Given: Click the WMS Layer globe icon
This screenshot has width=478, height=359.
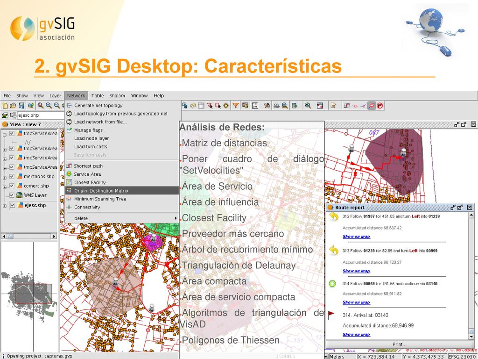Looking at the screenshot, I should (x=20, y=195).
